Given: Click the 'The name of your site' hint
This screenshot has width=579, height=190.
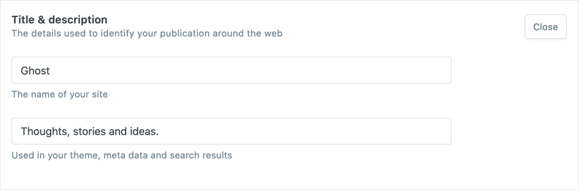Looking at the screenshot, I should click(x=60, y=95).
